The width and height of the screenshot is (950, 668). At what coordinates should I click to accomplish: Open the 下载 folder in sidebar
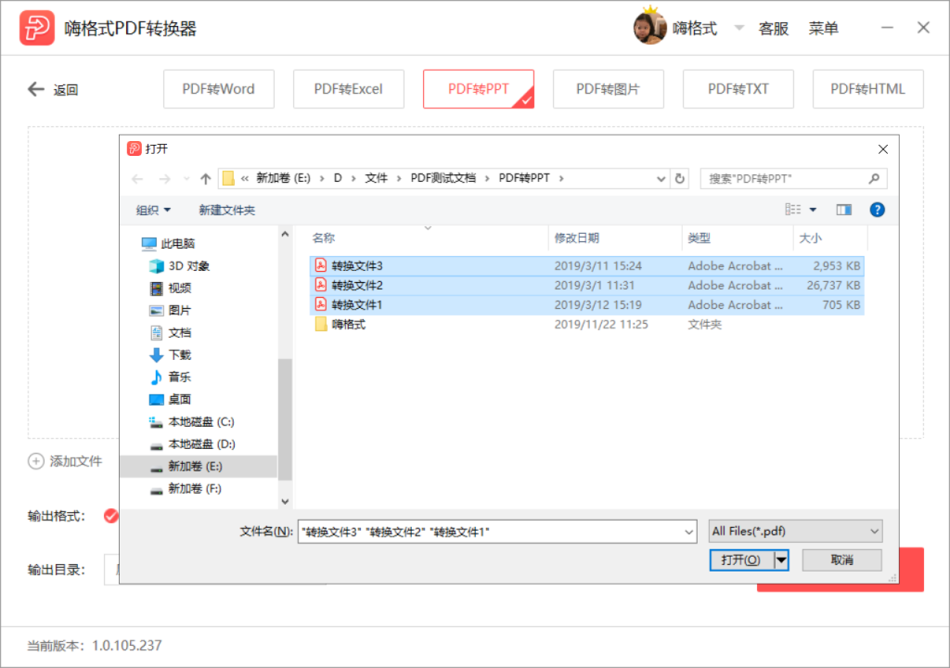tap(171, 354)
